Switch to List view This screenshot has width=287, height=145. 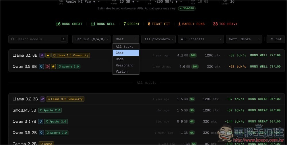click(276, 39)
